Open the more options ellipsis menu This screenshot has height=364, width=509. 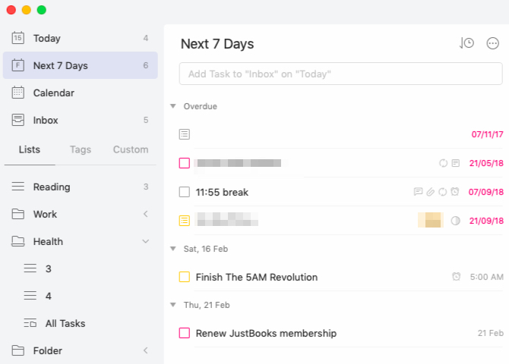click(x=493, y=43)
